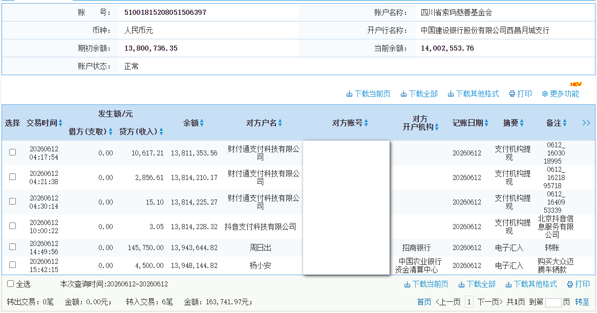
Task: Select the 04:30:14 transaction checkbox
Action: 13,201
